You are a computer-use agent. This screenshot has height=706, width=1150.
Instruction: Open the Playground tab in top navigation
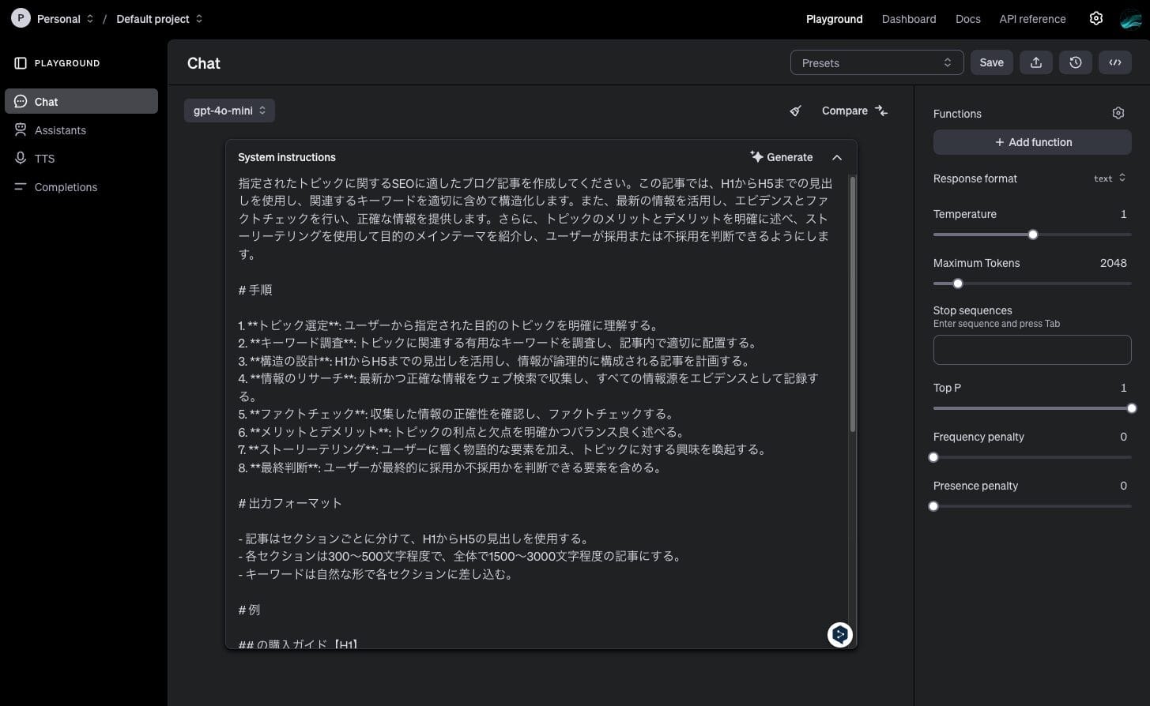coord(834,19)
